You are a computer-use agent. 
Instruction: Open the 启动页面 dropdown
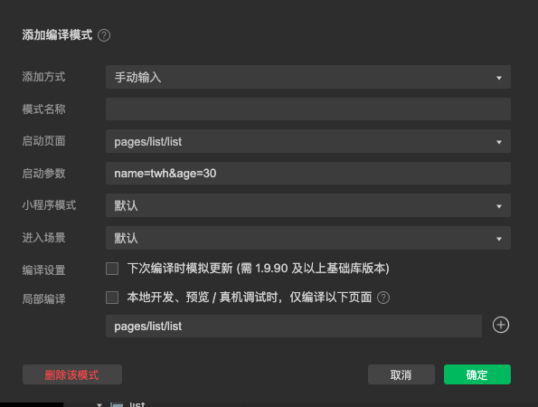pos(308,141)
